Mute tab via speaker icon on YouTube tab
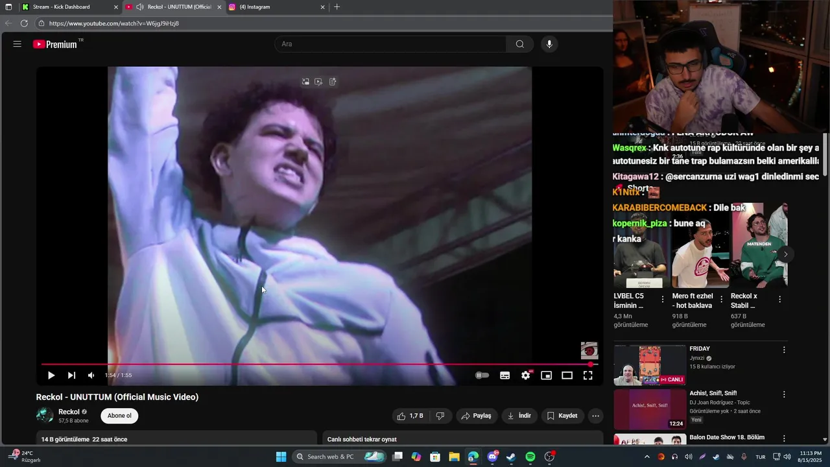Image resolution: width=830 pixels, height=467 pixels. (x=140, y=7)
